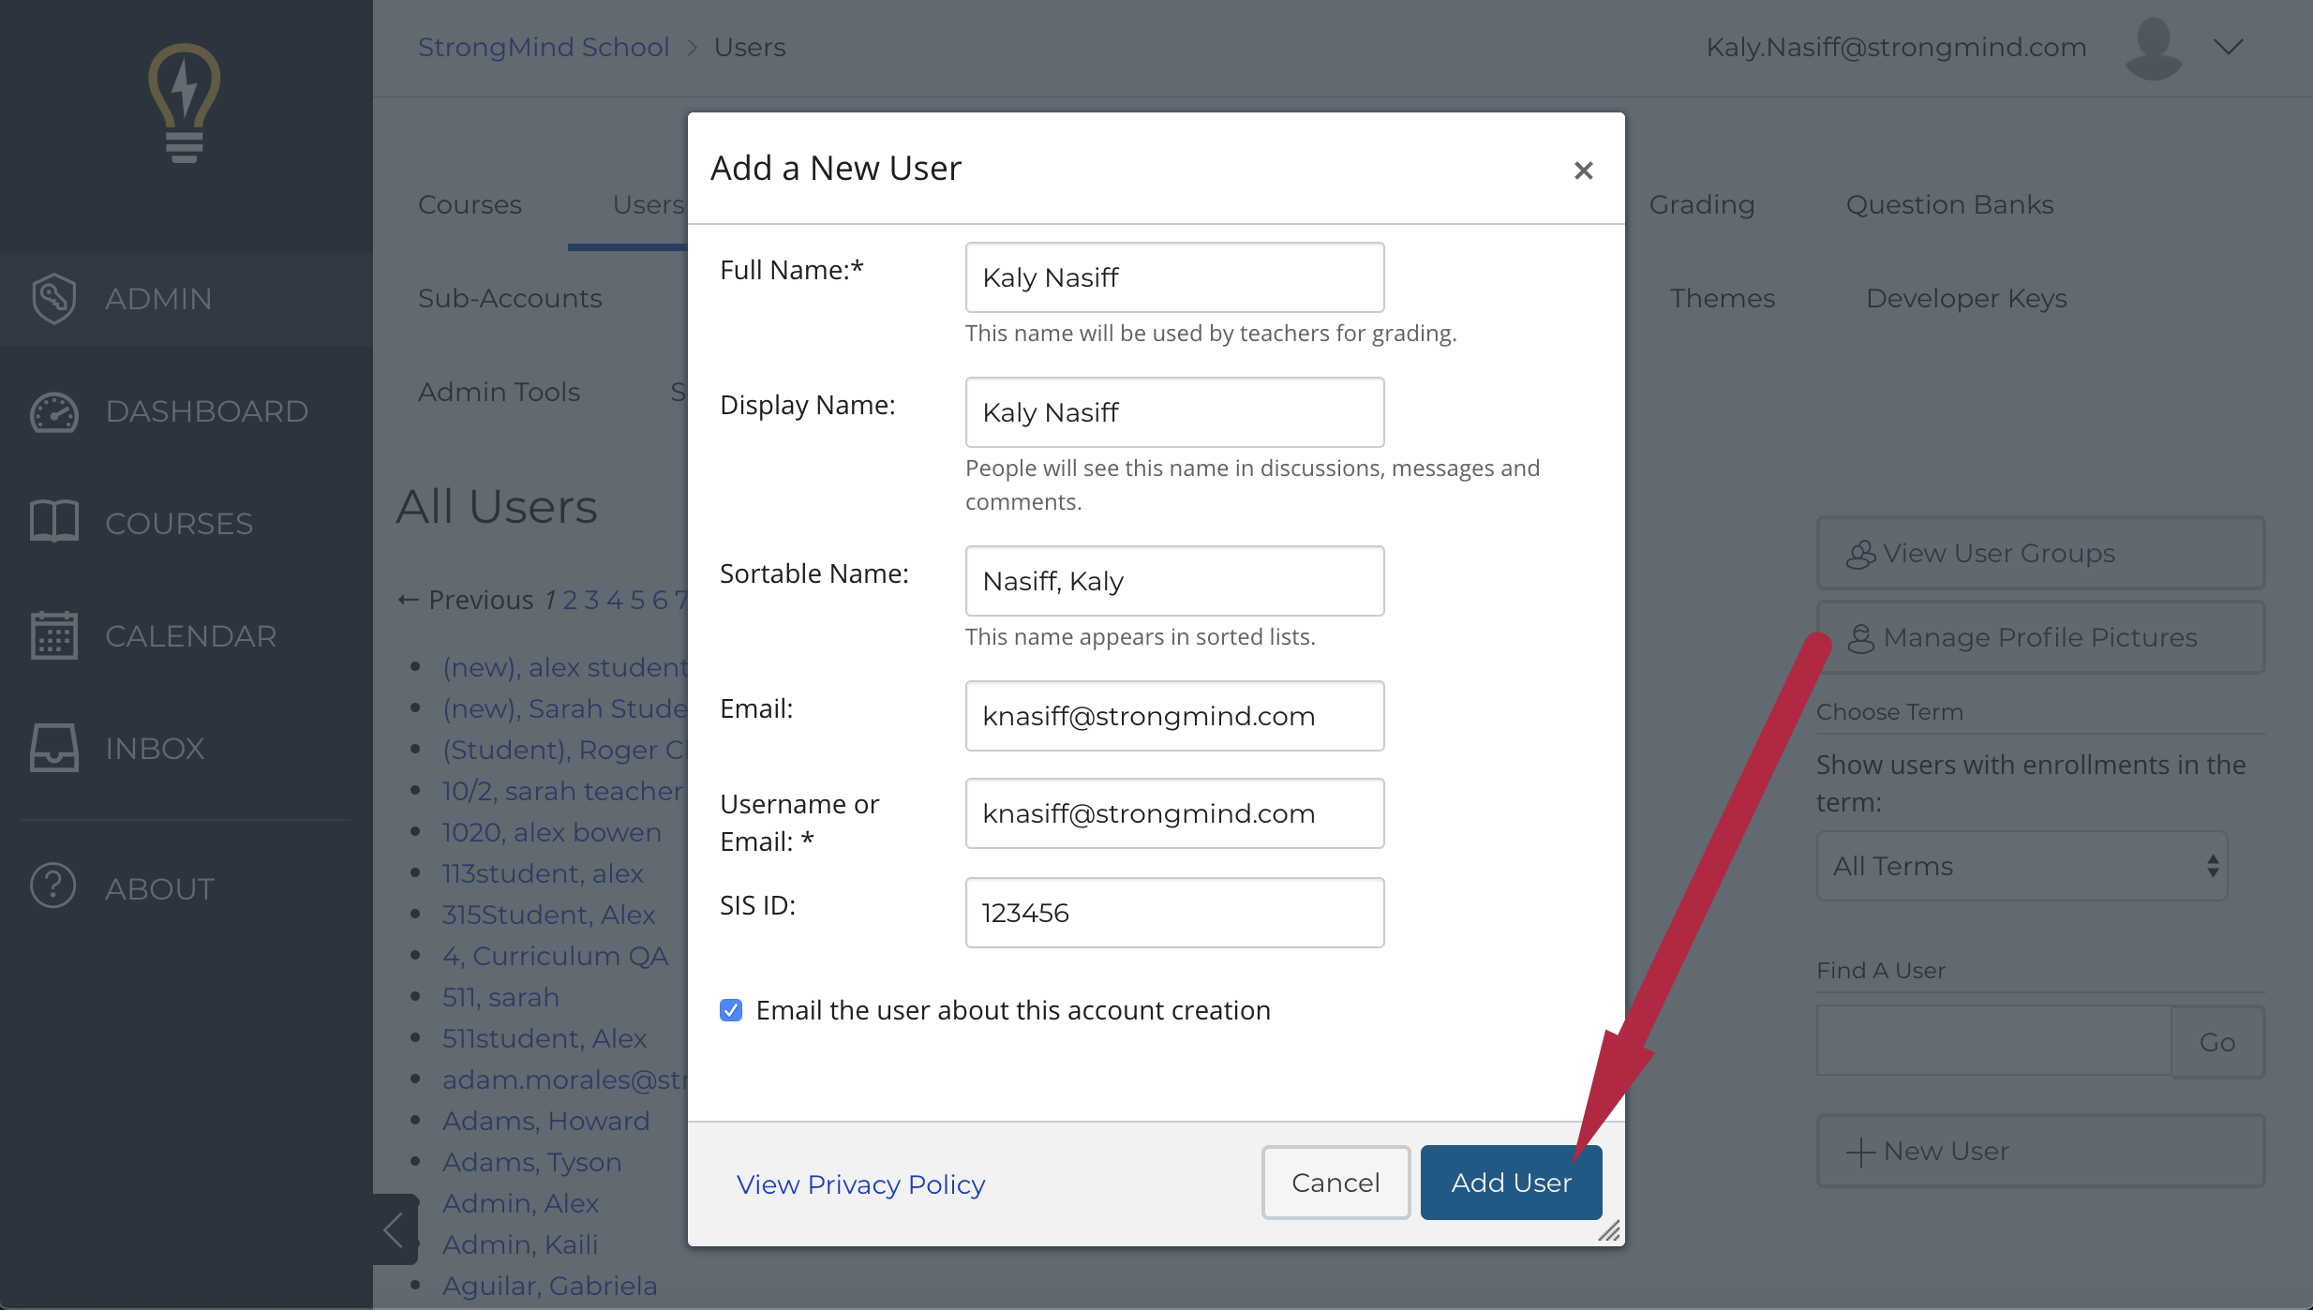Screen dimensions: 2313x1310
Task: Open user 113student, alex
Action: point(543,873)
